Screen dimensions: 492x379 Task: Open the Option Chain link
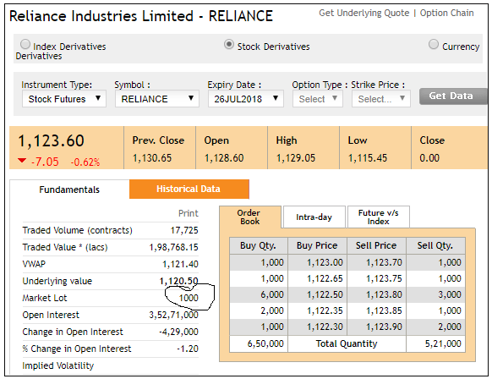447,13
